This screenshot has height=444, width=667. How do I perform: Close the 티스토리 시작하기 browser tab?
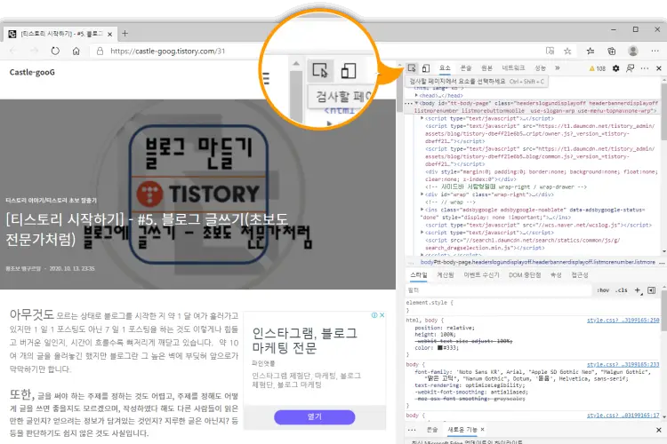pos(109,34)
